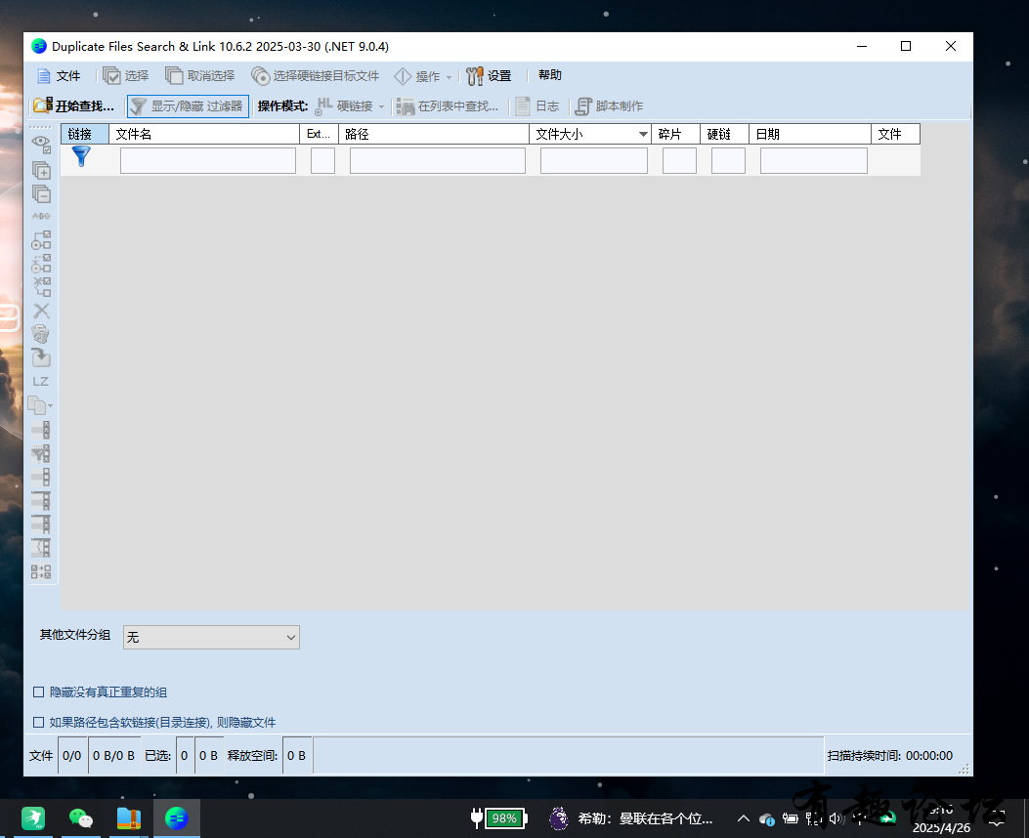Image resolution: width=1029 pixels, height=838 pixels.
Task: Click the 取消选择 toolbar item
Action: click(x=200, y=76)
